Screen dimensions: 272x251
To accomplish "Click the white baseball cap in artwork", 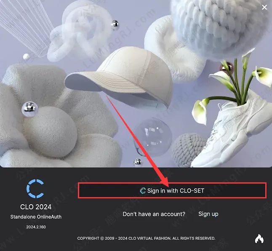I will (119, 78).
